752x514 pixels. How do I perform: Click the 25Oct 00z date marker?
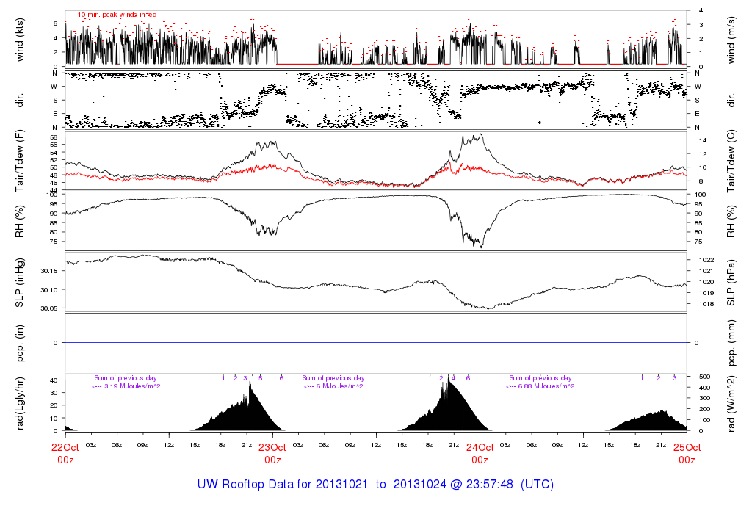[687, 454]
